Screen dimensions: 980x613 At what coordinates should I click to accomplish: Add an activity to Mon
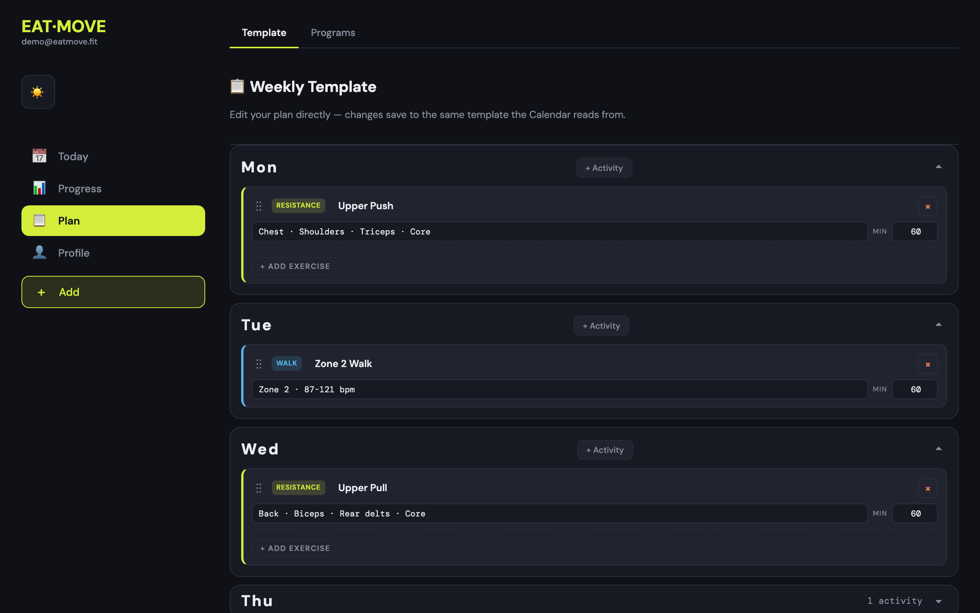tap(604, 168)
